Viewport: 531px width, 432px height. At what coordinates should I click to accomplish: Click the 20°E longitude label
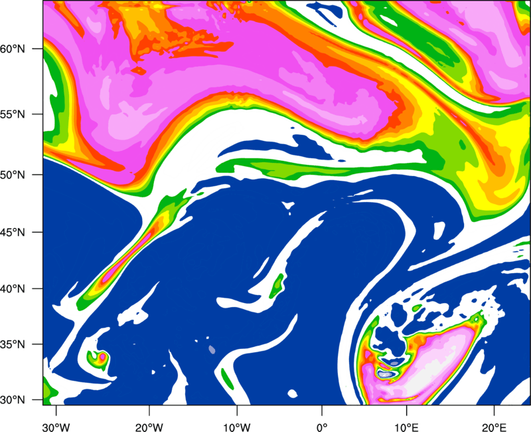[x=494, y=427]
